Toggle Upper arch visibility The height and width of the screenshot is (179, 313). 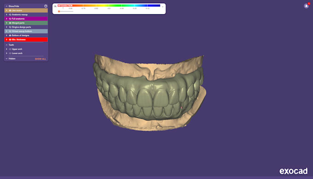(x=10, y=49)
